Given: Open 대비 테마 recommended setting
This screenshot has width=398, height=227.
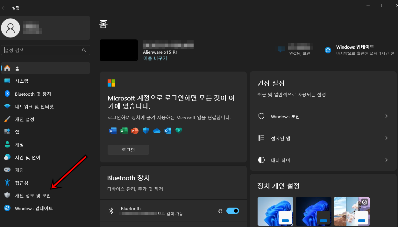Looking at the screenshot, I should coord(324,160).
